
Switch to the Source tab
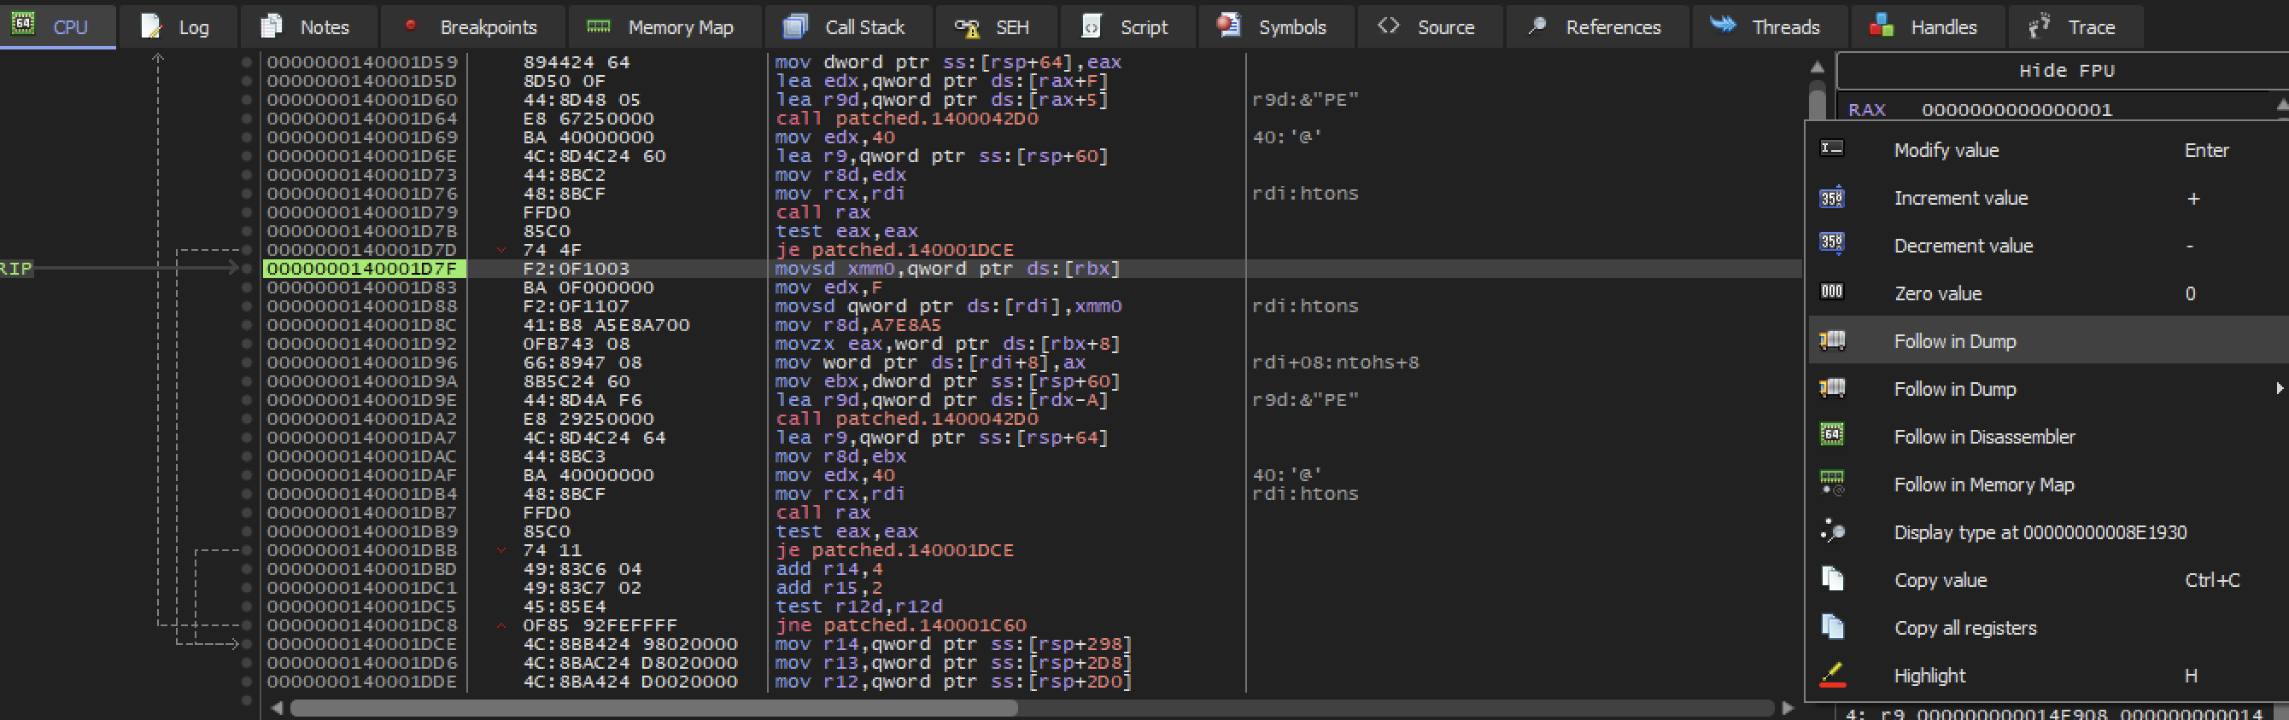[x=1430, y=26]
